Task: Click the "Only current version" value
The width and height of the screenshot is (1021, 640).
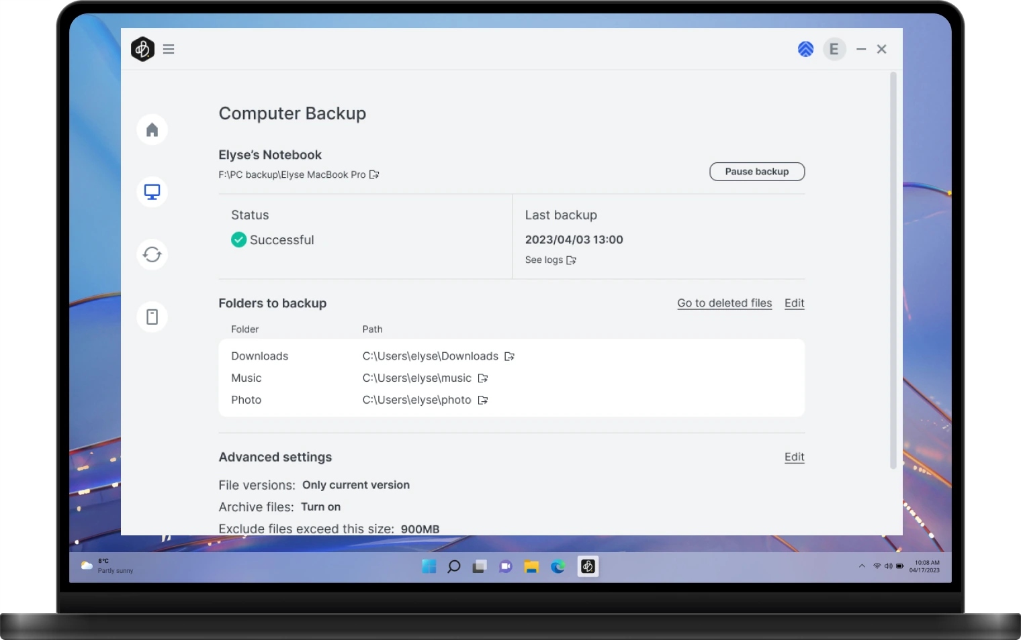Action: [356, 485]
